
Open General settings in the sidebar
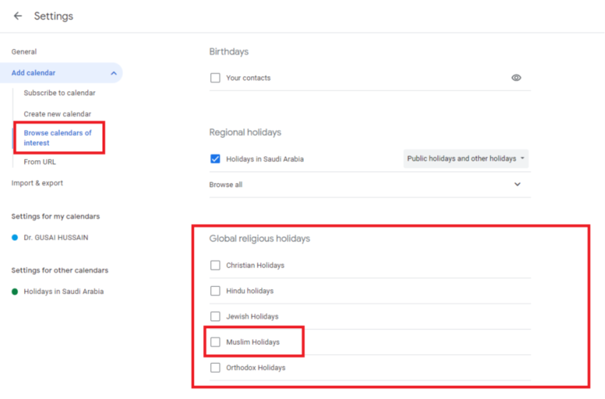24,52
